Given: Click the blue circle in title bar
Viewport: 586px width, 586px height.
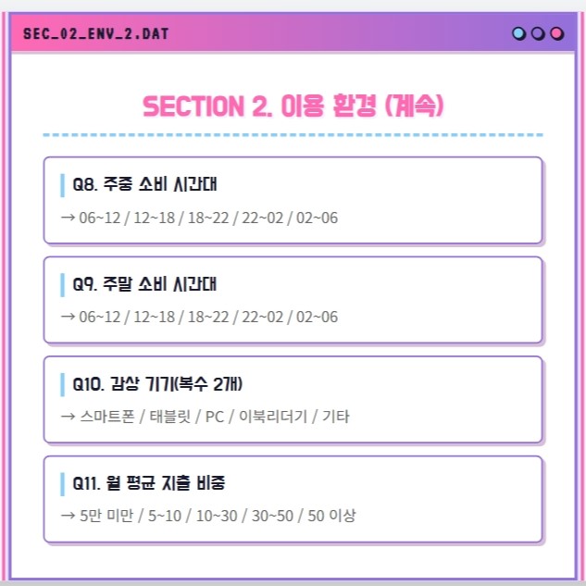Looking at the screenshot, I should click(x=518, y=33).
